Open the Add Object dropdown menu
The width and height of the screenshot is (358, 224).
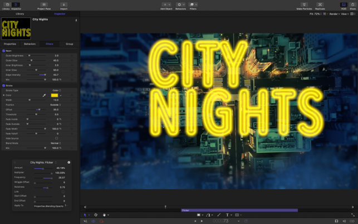click(x=166, y=5)
